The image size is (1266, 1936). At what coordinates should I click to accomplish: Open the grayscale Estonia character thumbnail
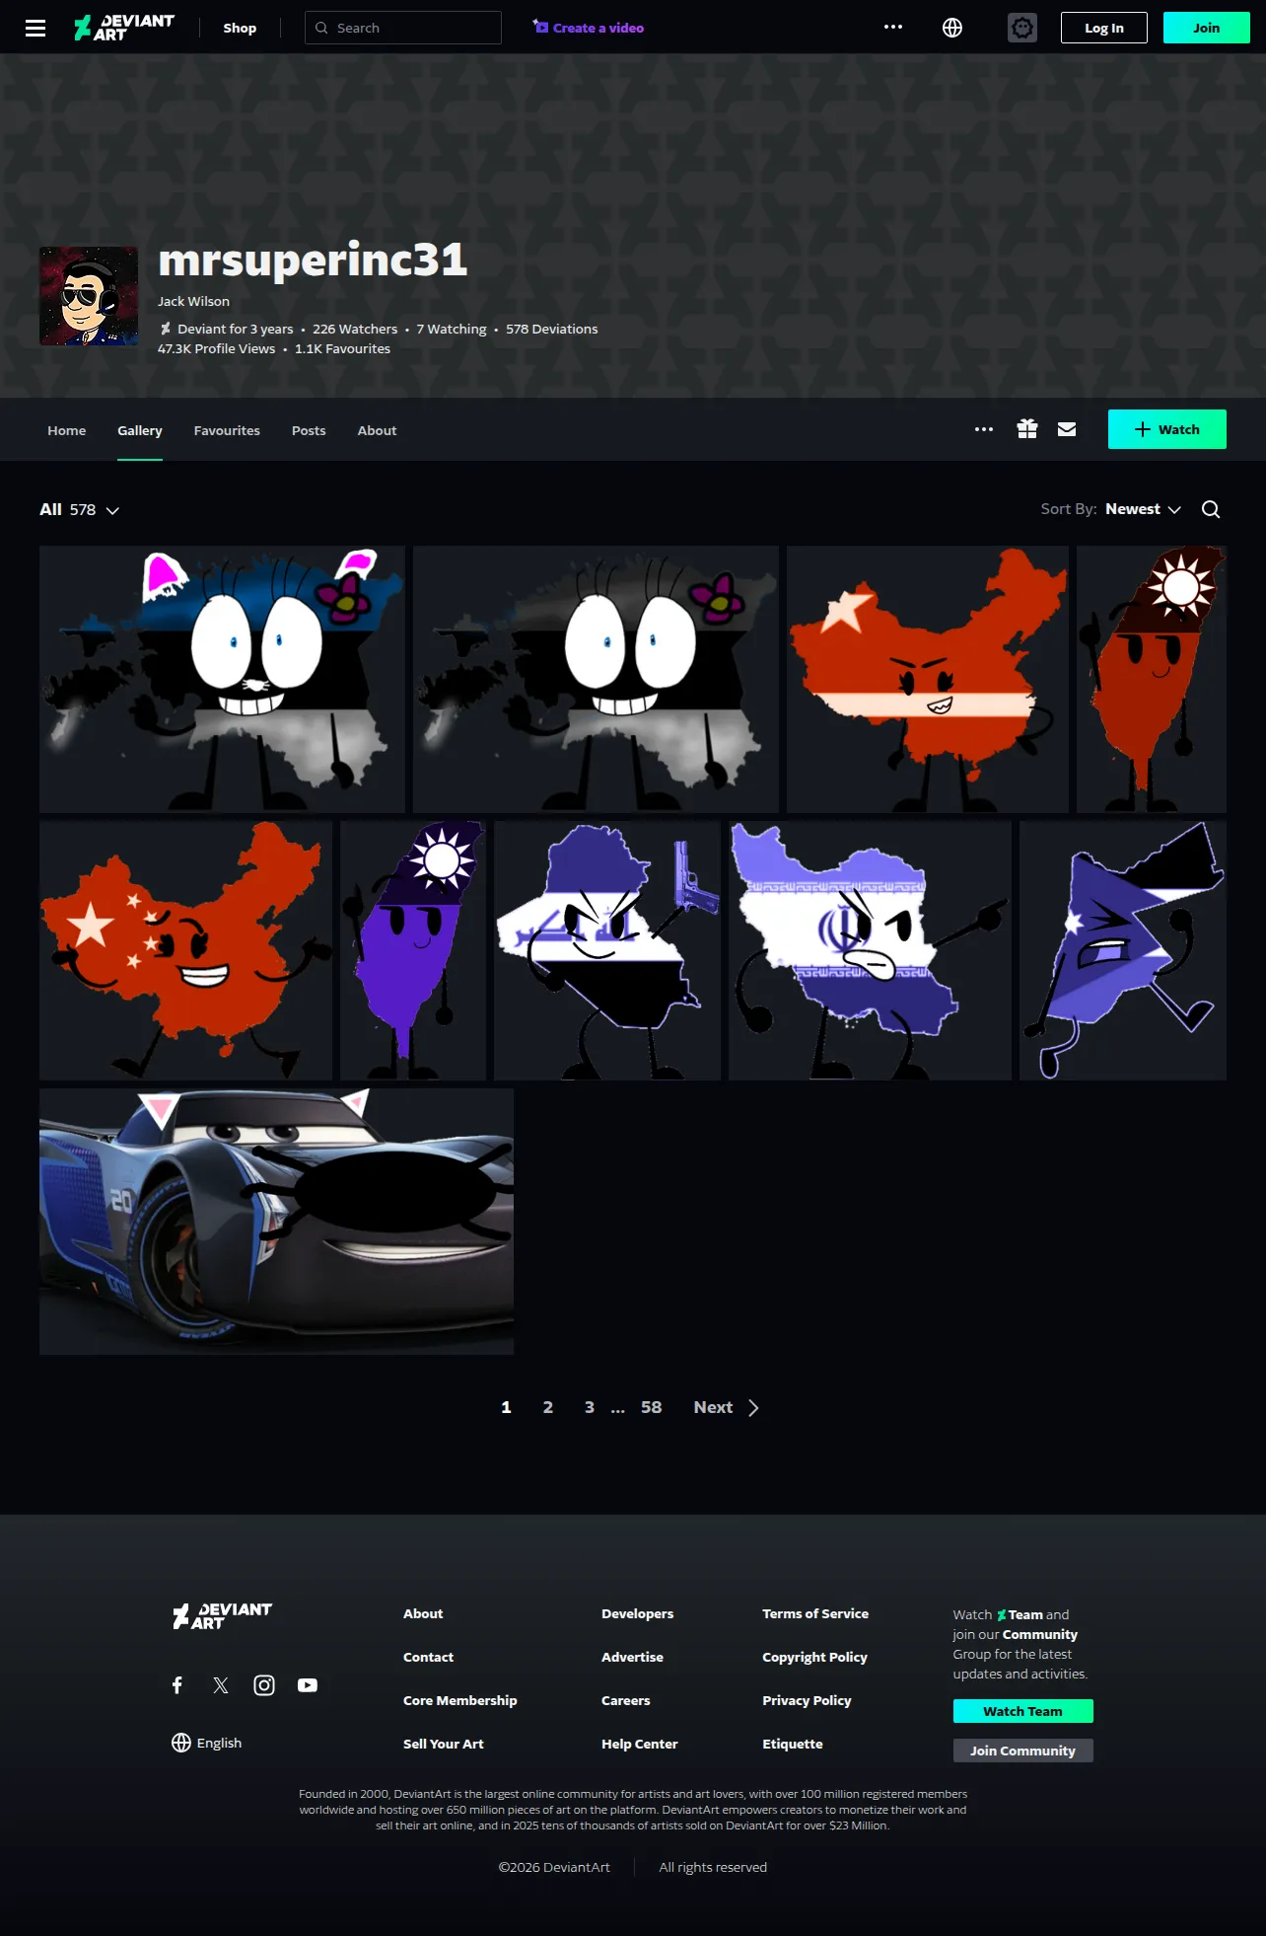(596, 679)
